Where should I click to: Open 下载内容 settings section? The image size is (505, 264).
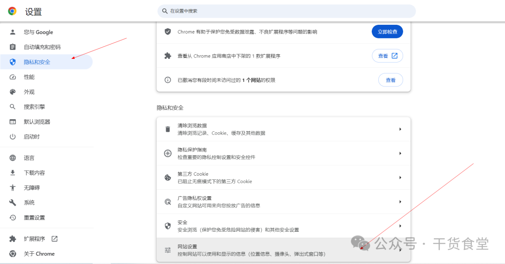click(46, 172)
